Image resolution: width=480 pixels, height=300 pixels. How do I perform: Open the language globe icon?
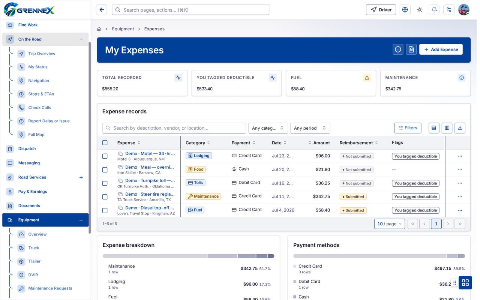pos(405,10)
